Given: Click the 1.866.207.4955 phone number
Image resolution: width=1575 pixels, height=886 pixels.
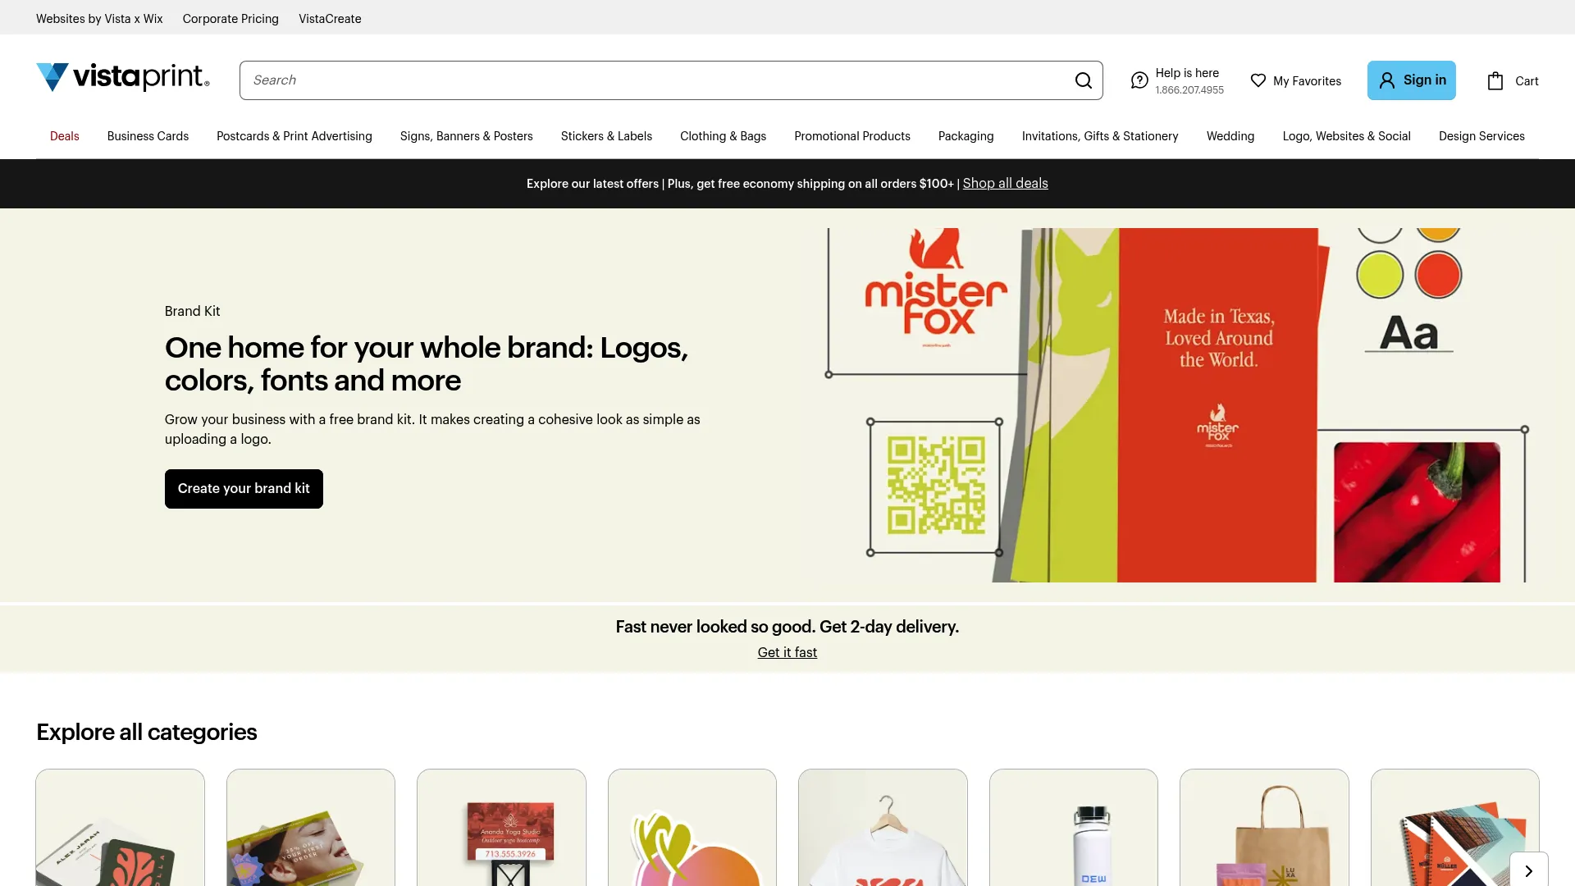Looking at the screenshot, I should [1189, 90].
